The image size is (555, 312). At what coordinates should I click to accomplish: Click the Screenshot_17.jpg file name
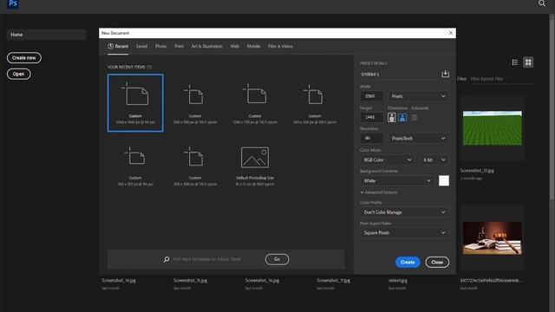pyautogui.click(x=334, y=280)
